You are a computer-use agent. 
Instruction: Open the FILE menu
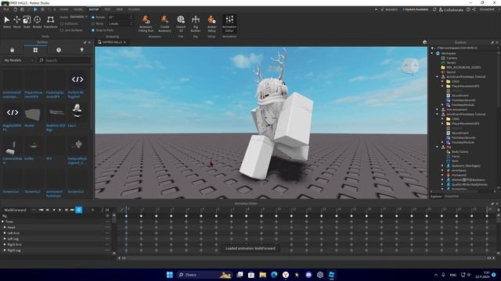(6, 9)
